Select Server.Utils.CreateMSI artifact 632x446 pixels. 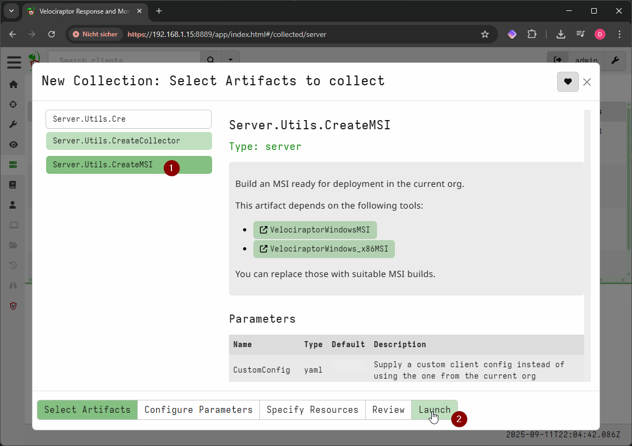coord(129,165)
